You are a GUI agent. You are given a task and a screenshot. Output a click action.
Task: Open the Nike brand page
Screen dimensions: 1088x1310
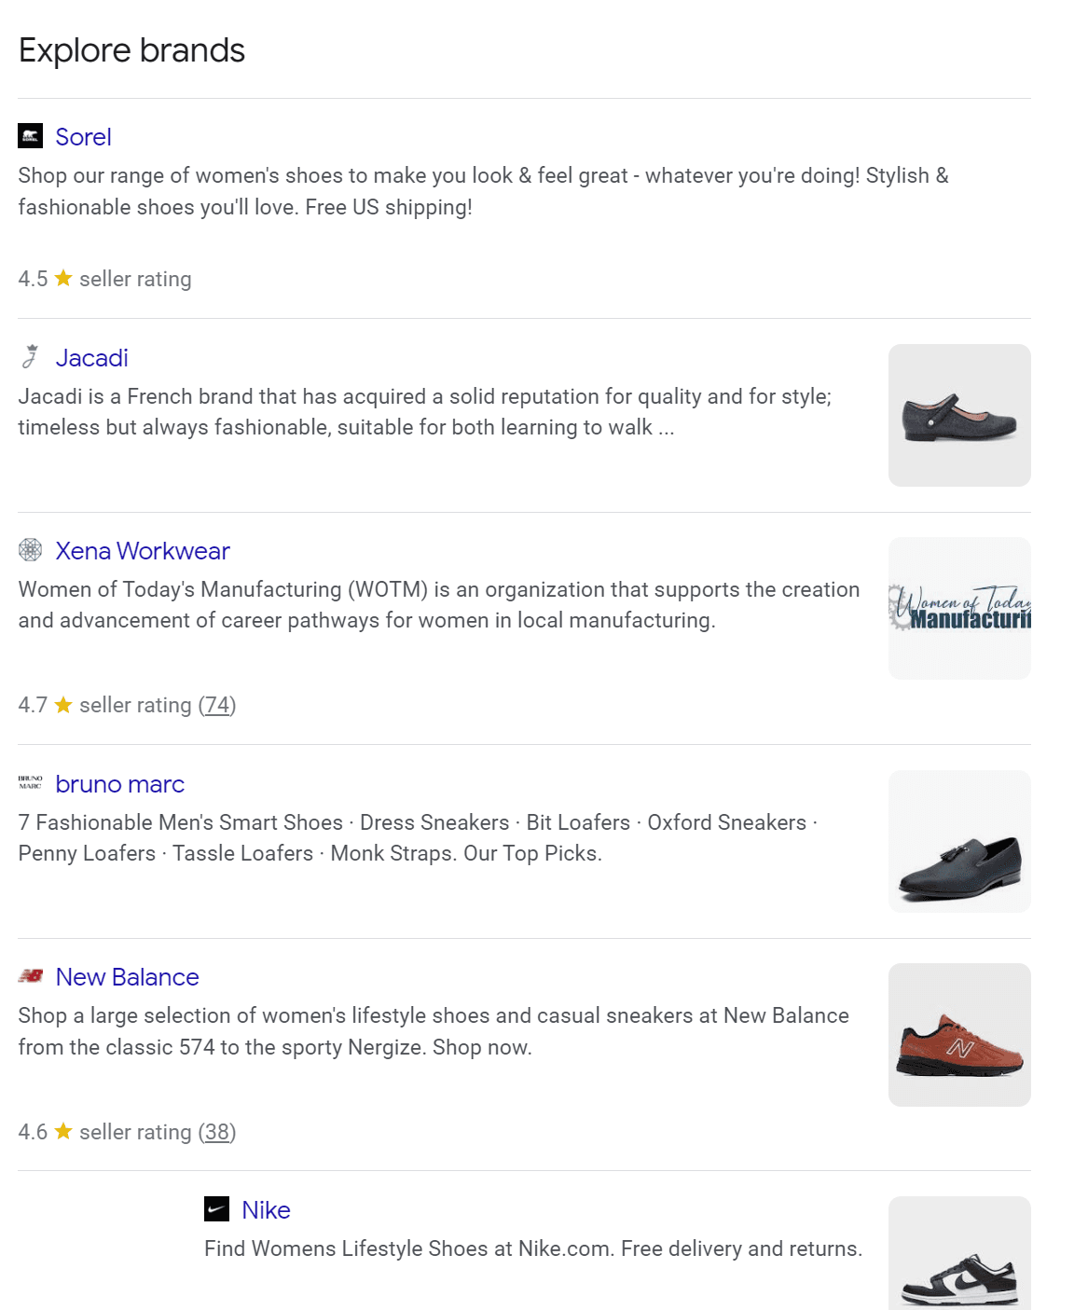point(265,1209)
